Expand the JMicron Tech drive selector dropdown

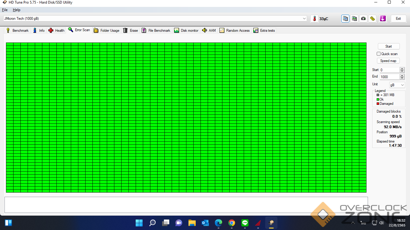tap(304, 19)
